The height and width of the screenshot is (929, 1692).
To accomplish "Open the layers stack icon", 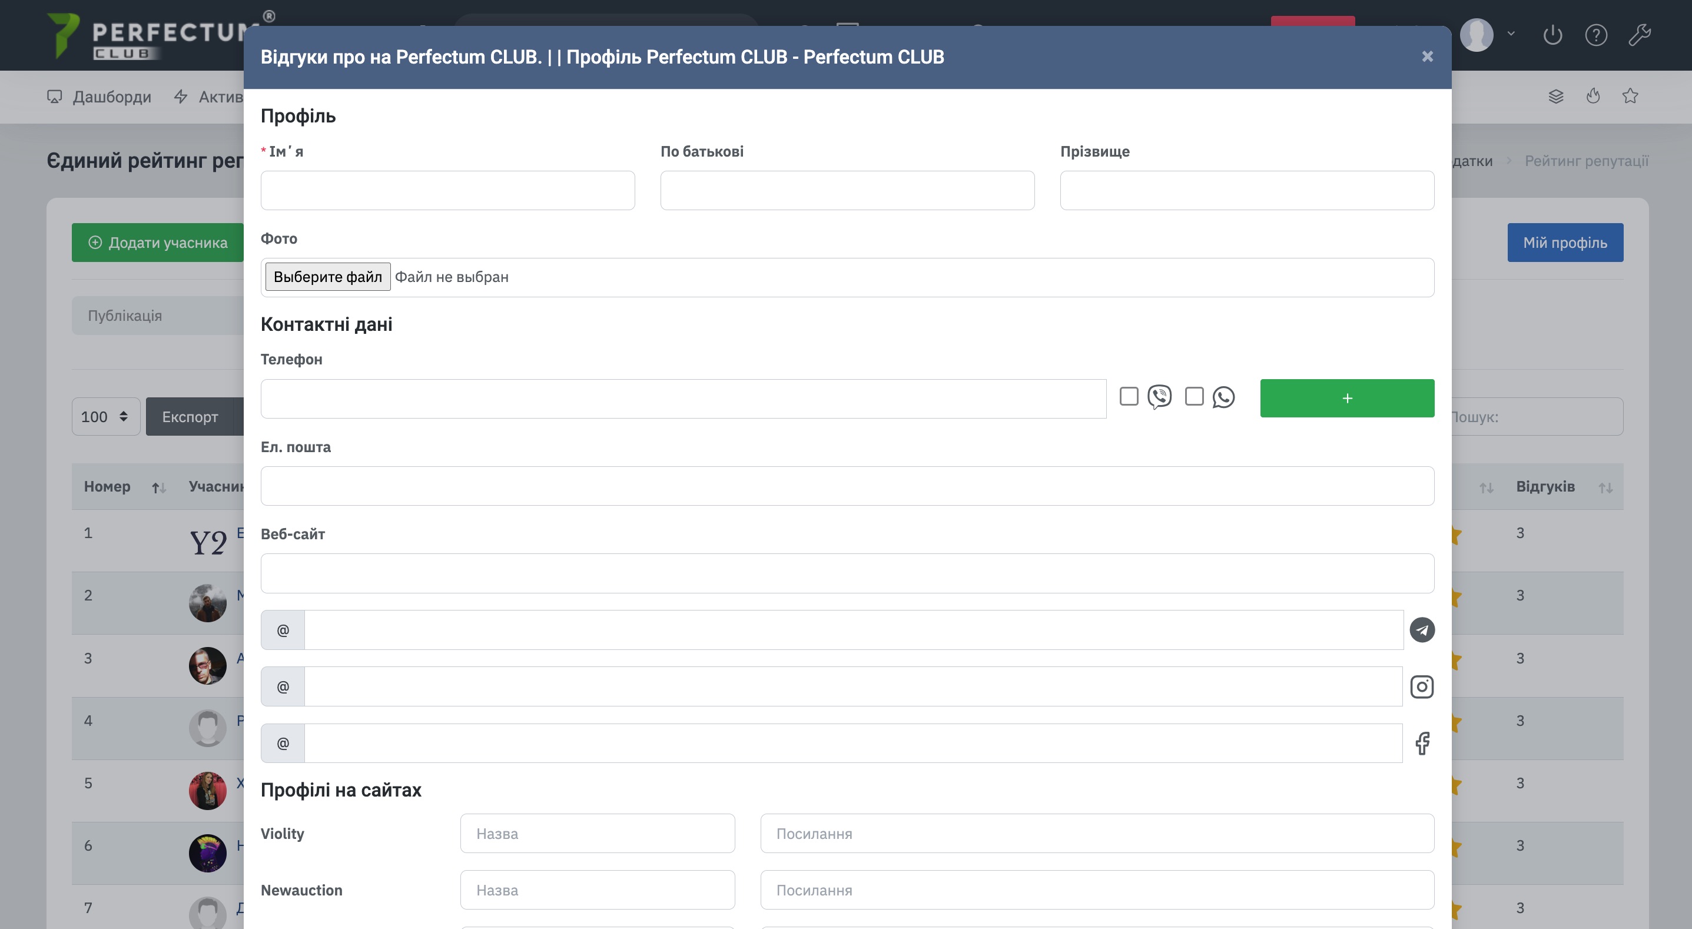I will tap(1555, 97).
